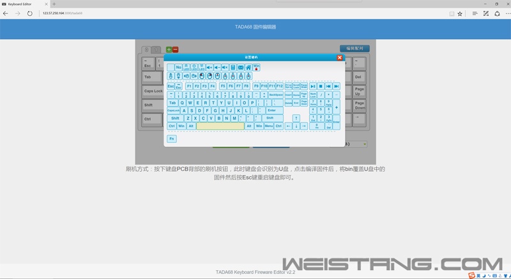This screenshot has width=511, height=279.
Task: Open browser reading view icon
Action: pos(452,13)
